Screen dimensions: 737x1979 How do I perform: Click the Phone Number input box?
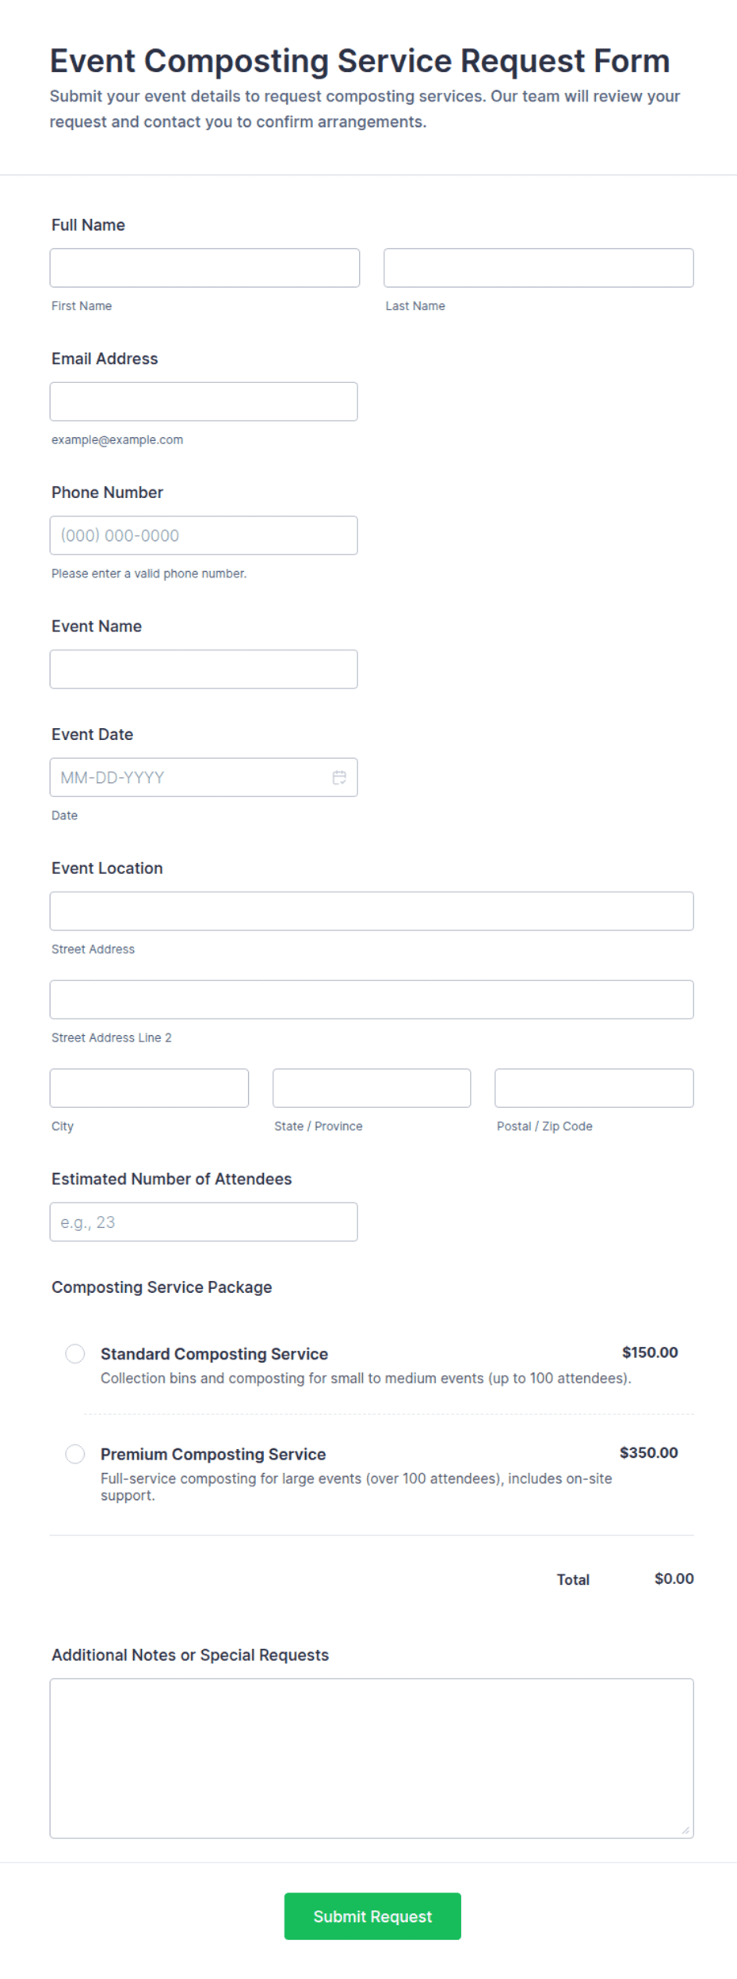coord(204,535)
